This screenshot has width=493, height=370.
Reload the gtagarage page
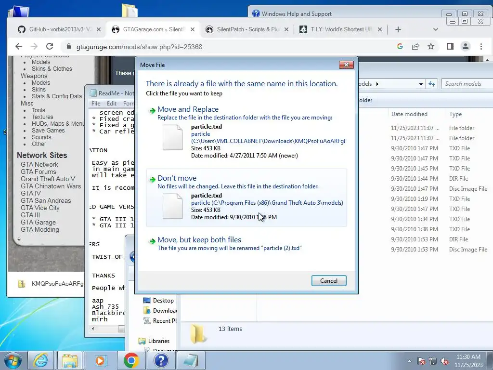coord(50,47)
